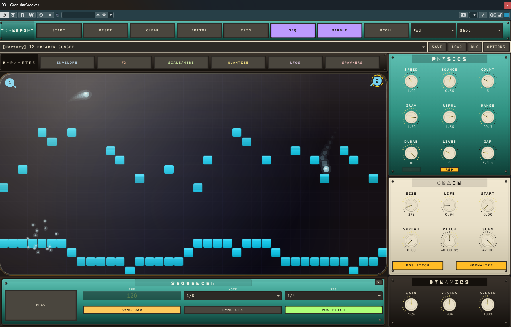The width and height of the screenshot is (511, 327).
Task: Click the waveform pulse toolbar icon
Action: 483,15
